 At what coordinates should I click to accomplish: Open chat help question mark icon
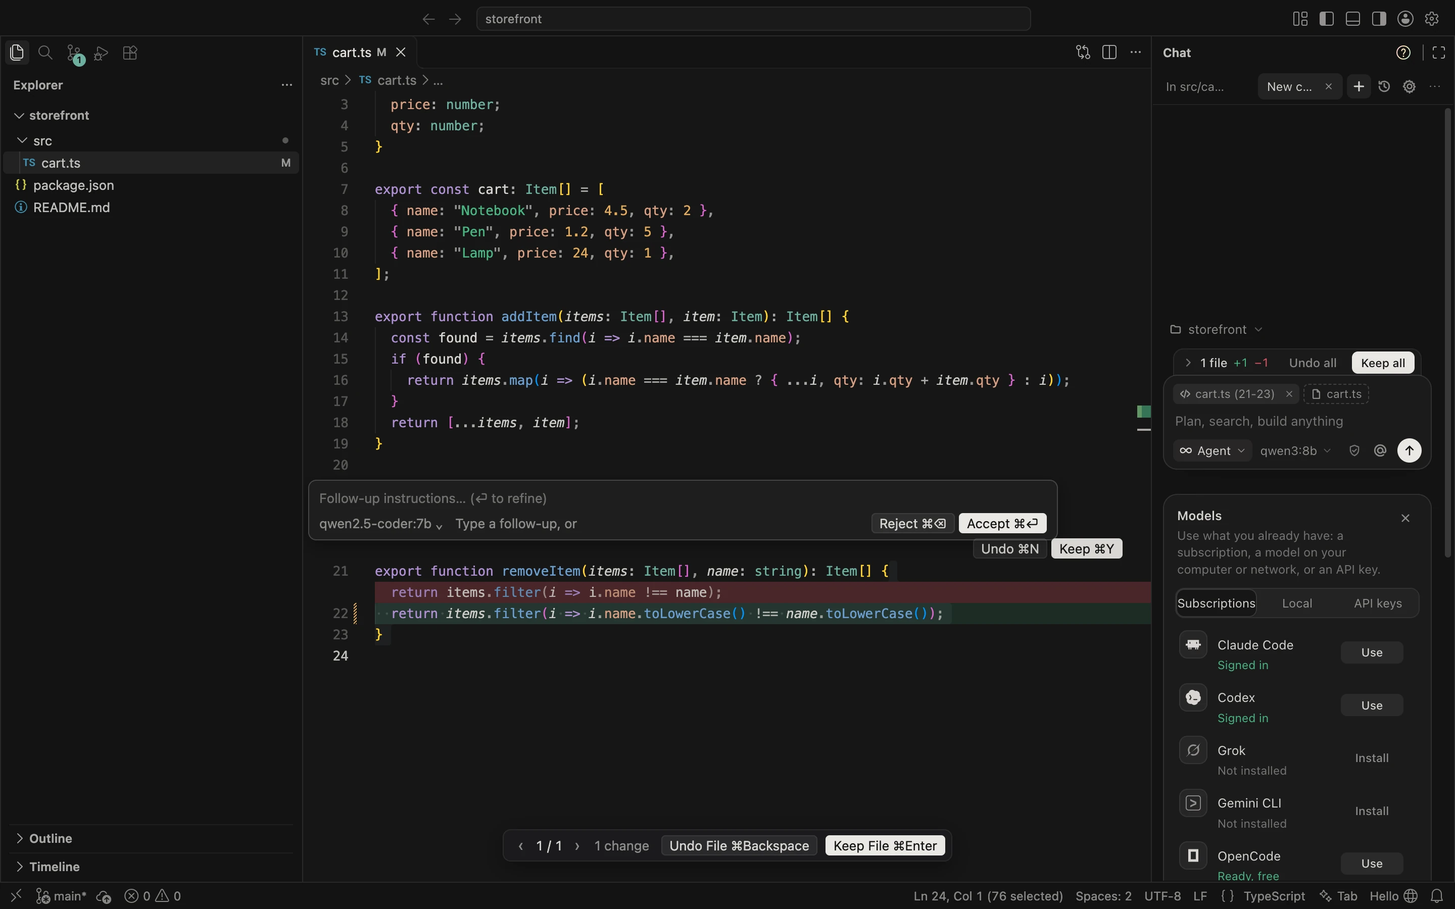(1402, 53)
